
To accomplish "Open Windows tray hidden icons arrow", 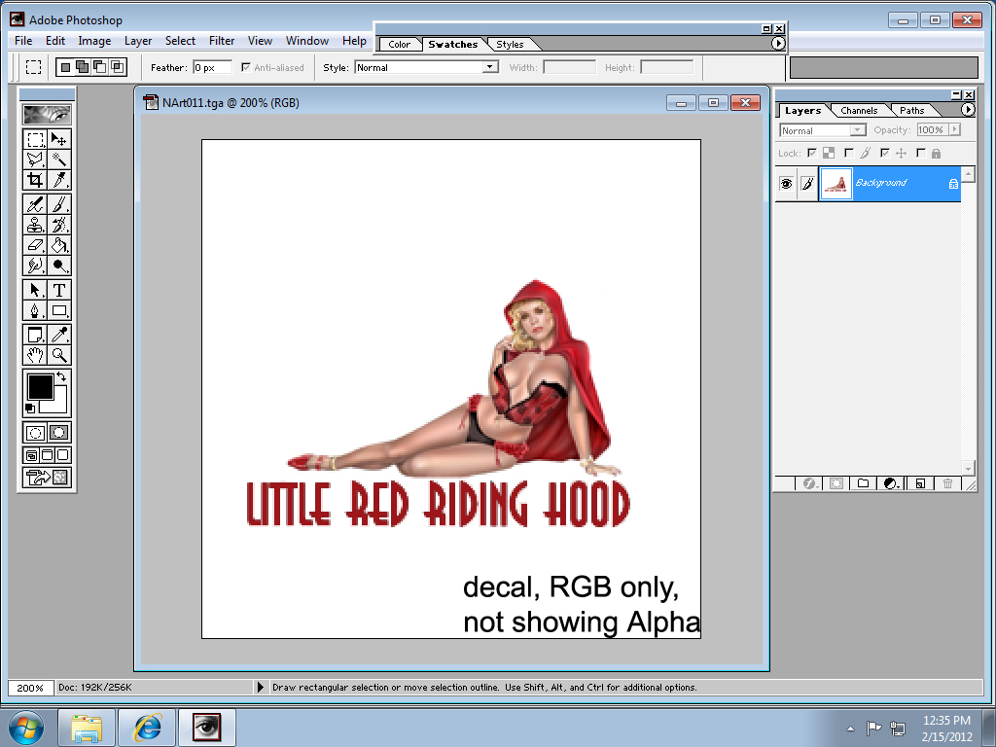I will 850,729.
